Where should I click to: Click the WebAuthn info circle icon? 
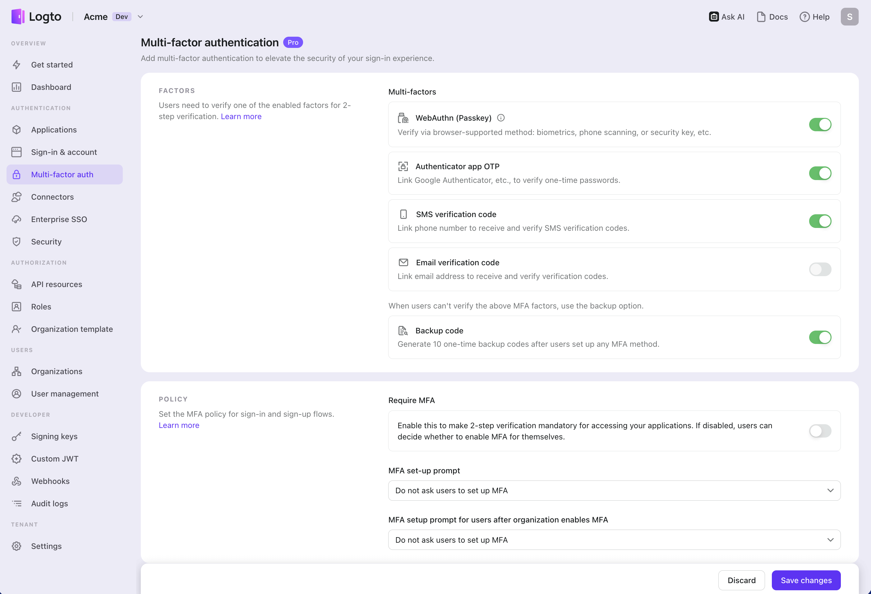501,118
